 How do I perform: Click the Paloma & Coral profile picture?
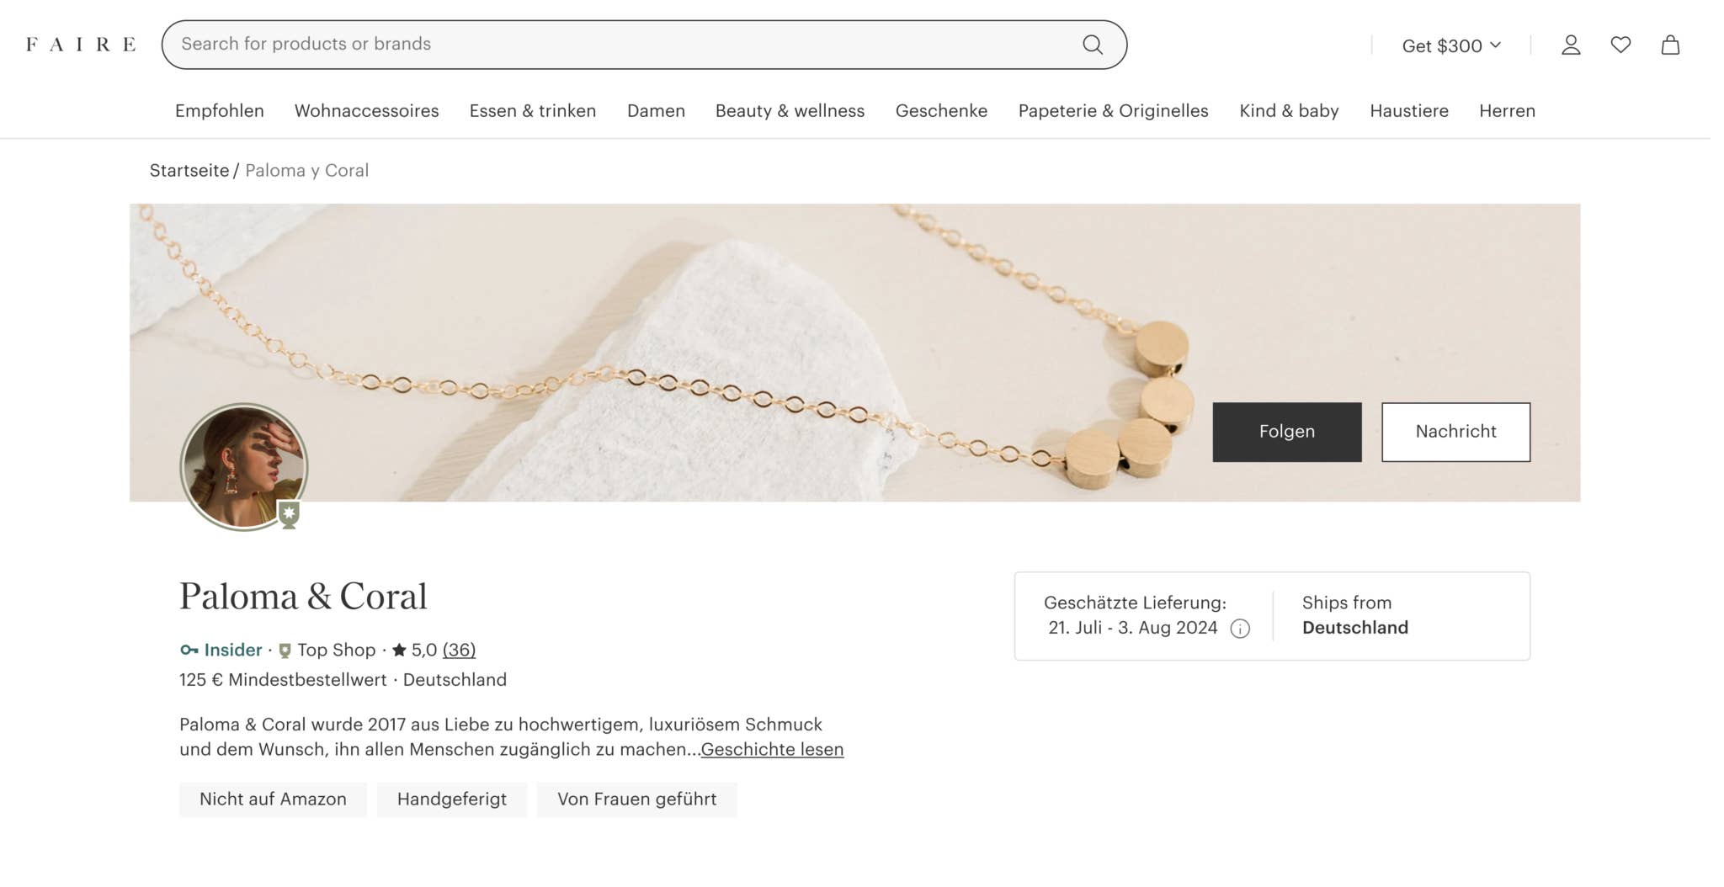(242, 465)
